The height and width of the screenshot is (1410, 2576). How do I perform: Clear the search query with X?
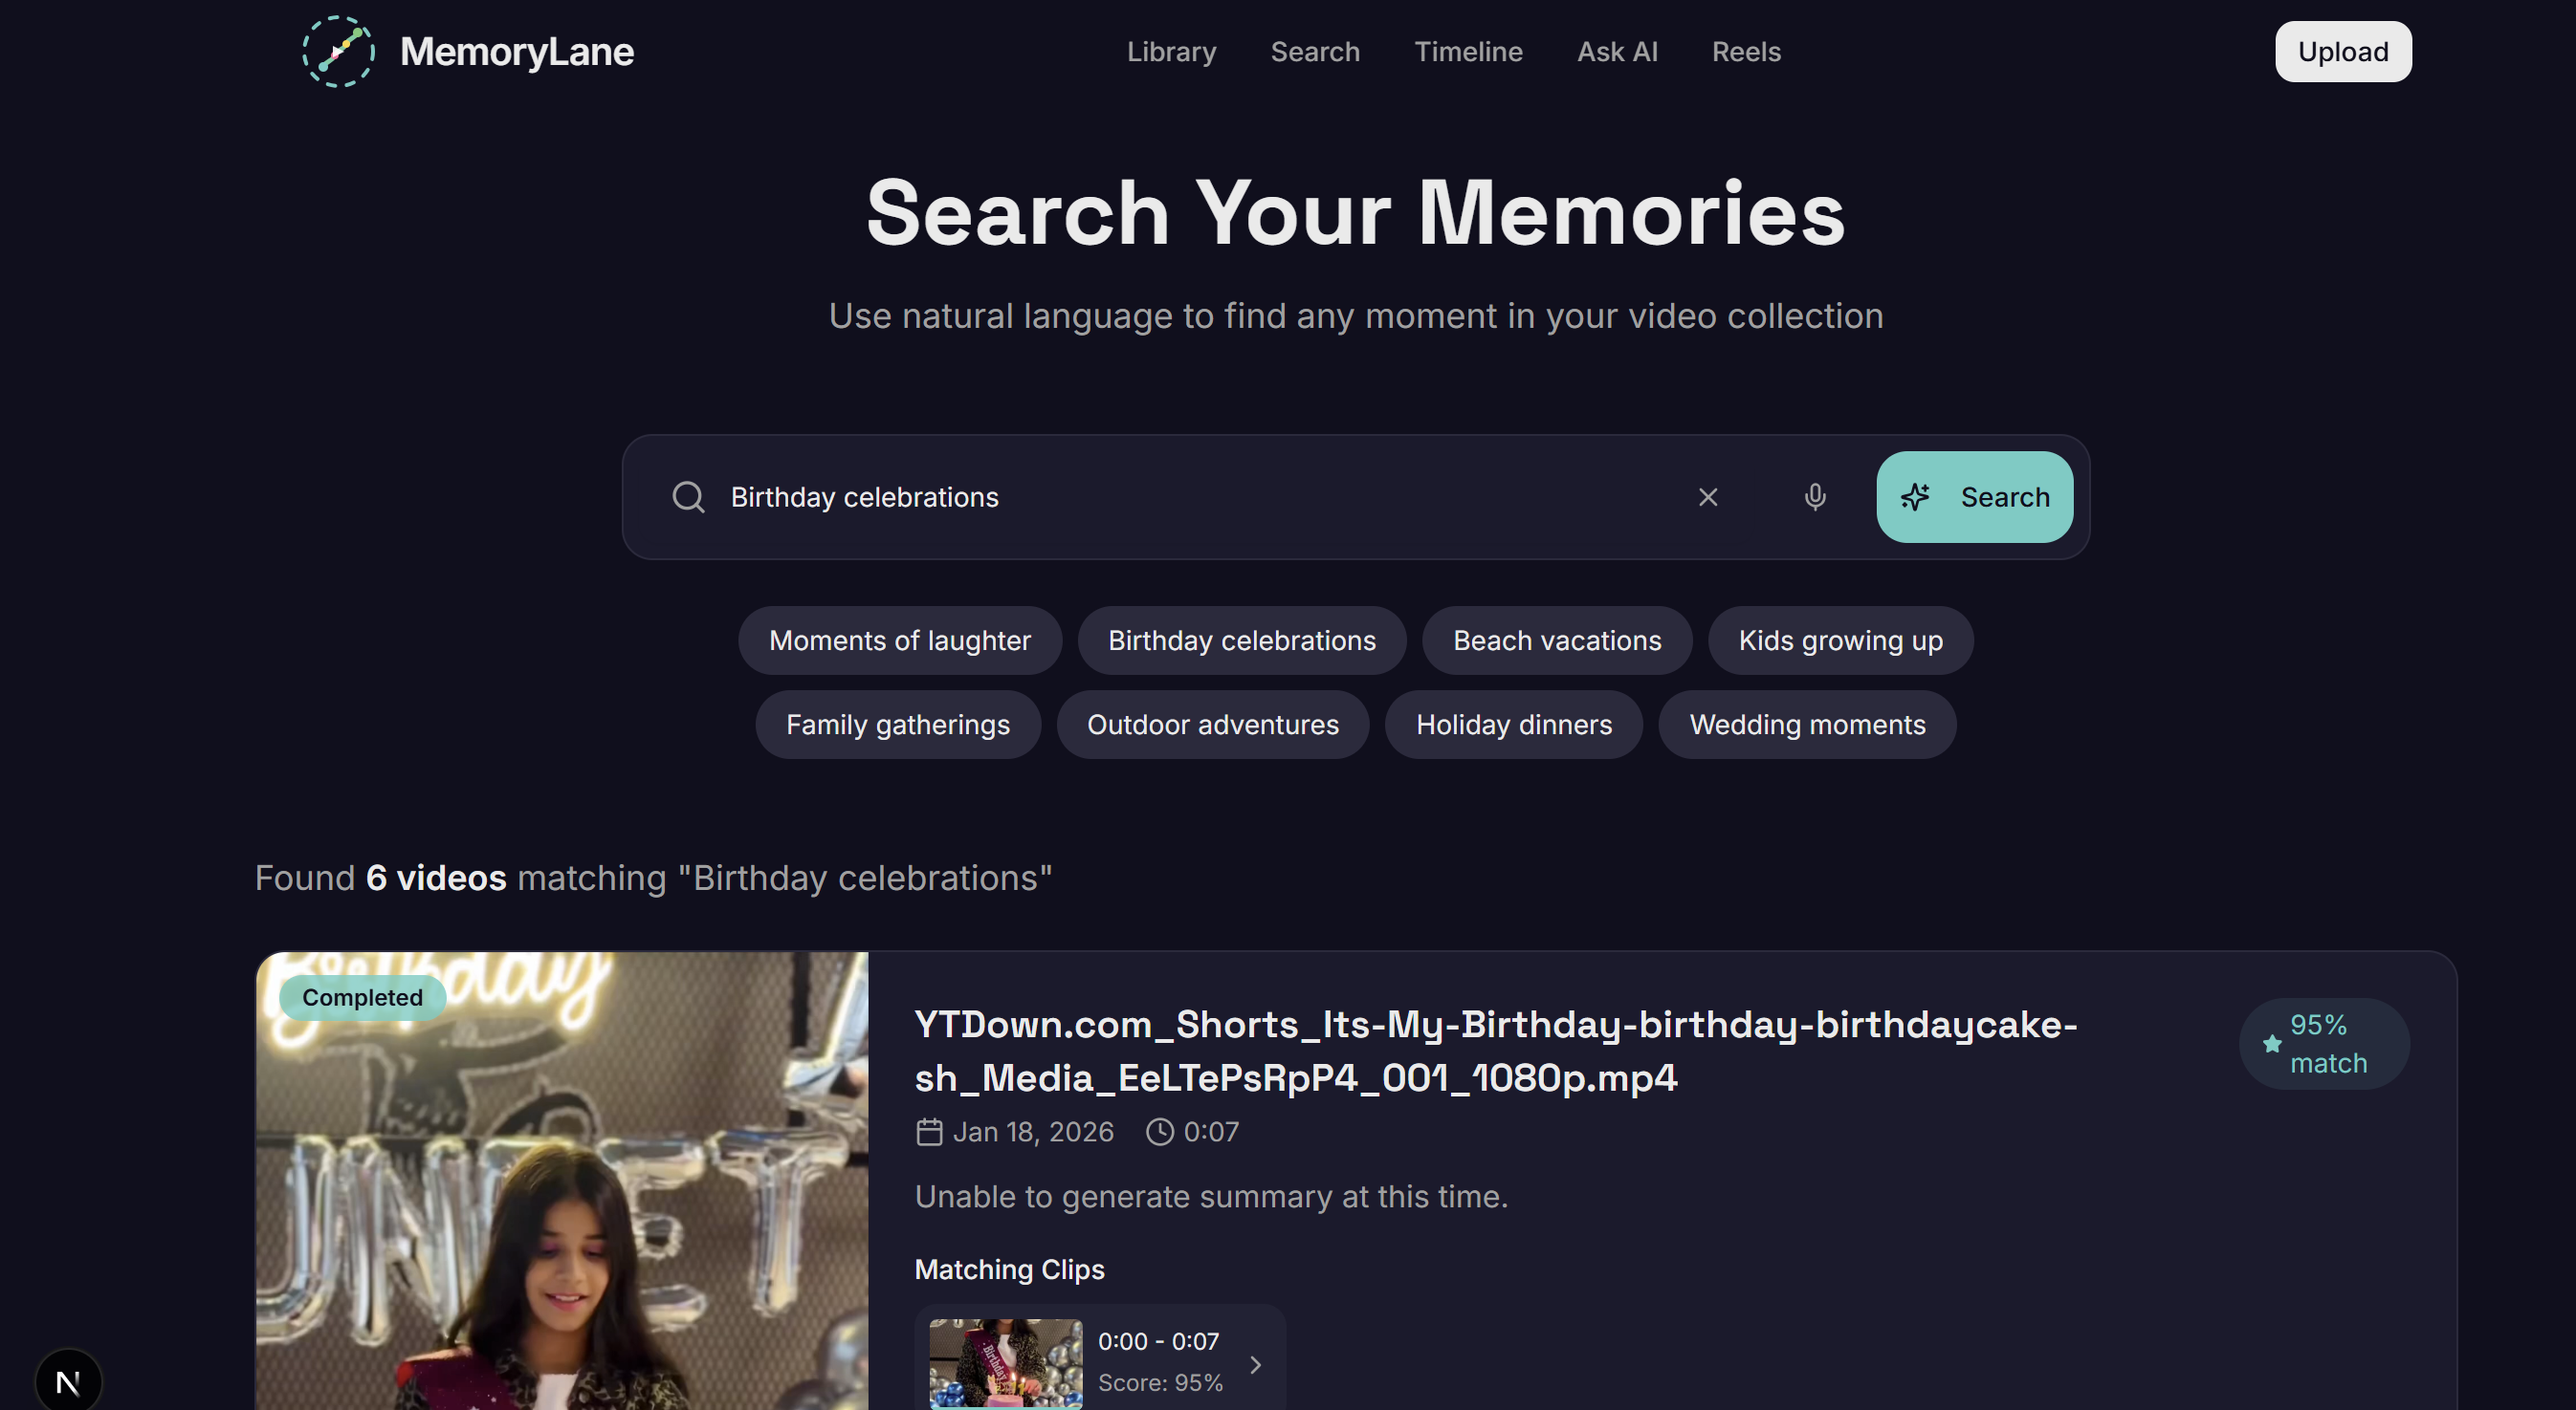point(1707,497)
